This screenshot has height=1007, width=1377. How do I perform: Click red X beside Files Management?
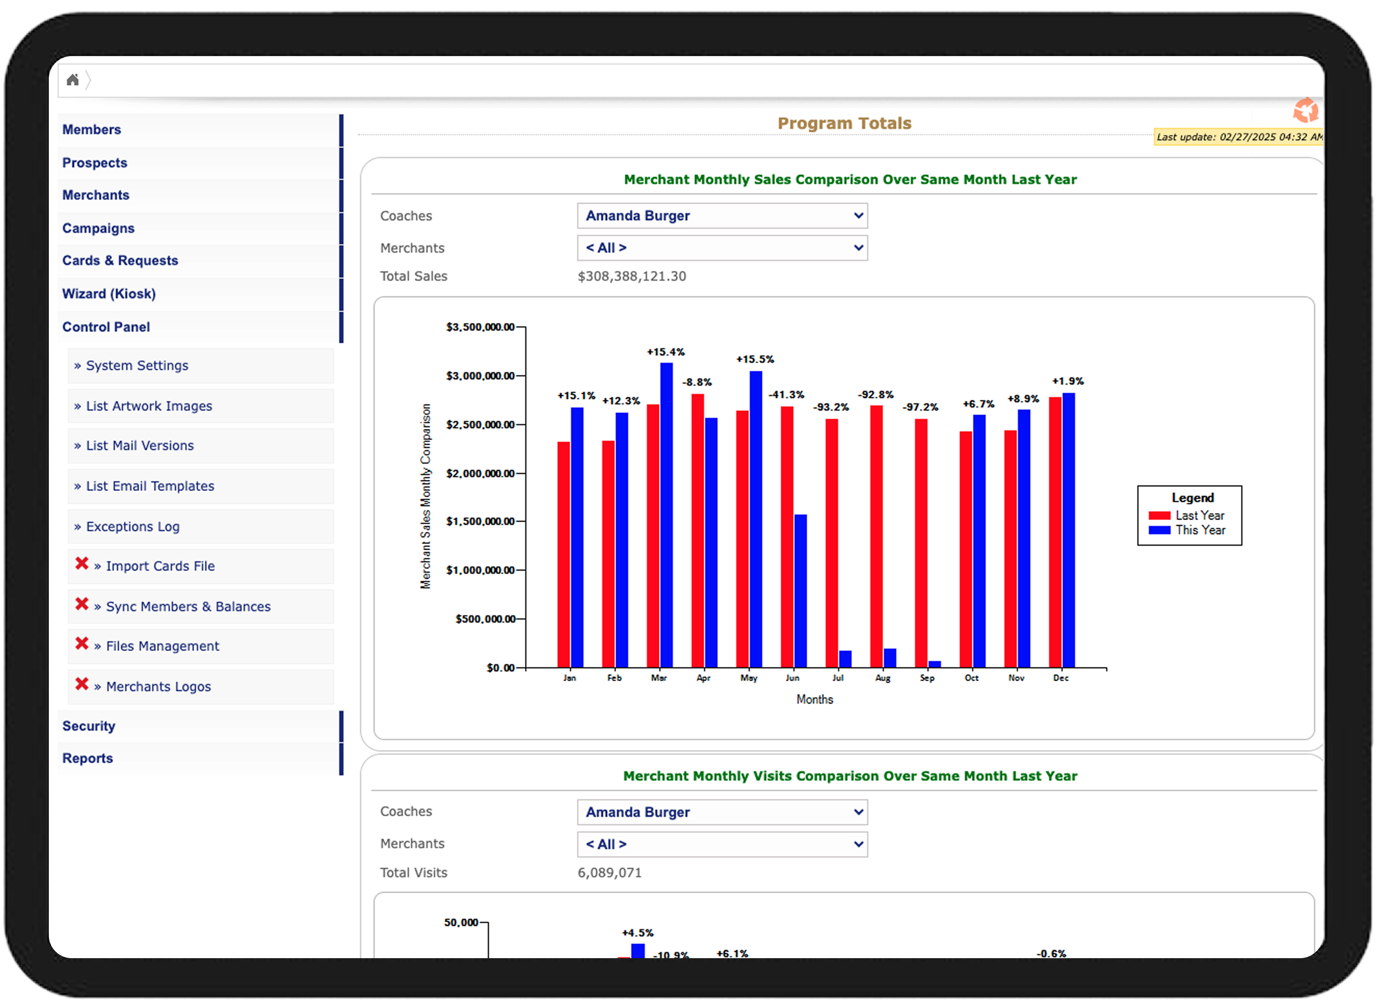82,644
